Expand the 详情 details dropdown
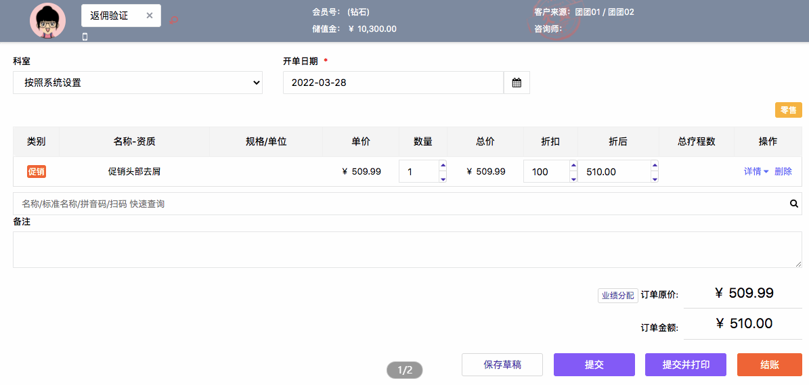Viewport: 809px width, 385px height. pyautogui.click(x=756, y=172)
